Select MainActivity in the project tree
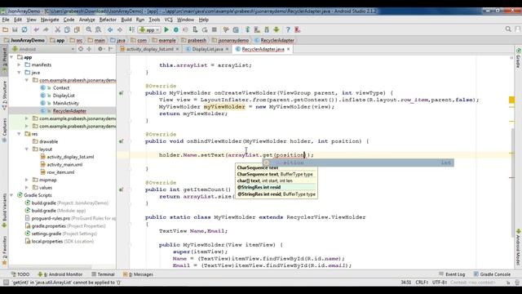The height and width of the screenshot is (294, 522). tap(65, 103)
